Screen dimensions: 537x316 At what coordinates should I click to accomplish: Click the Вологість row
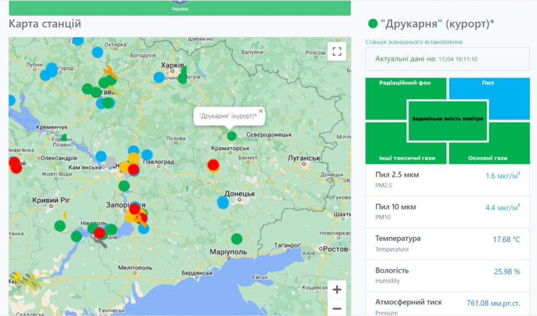[448, 276]
